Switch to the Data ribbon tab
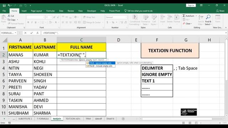The height and width of the screenshot is (128, 228). point(61,11)
